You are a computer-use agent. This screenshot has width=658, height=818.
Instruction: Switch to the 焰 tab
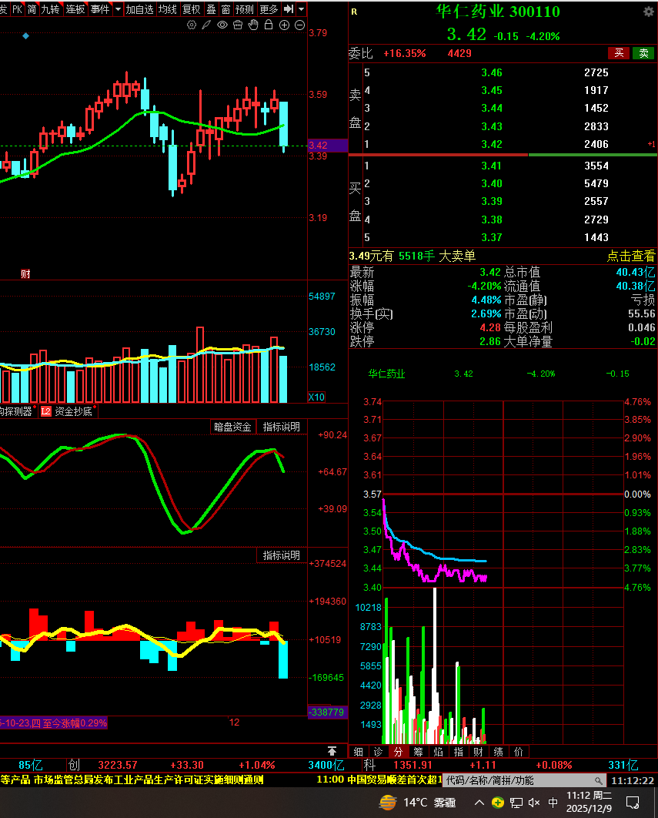point(439,752)
